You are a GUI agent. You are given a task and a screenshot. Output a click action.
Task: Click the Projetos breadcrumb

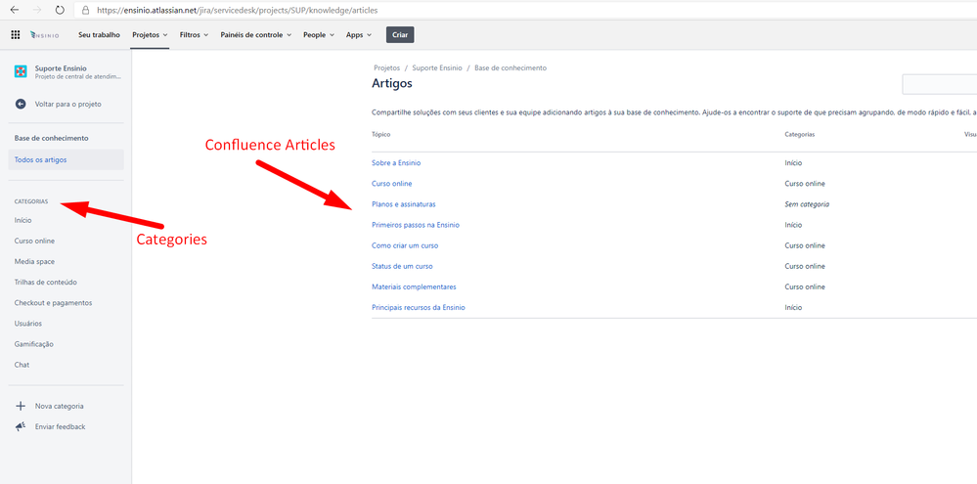[387, 67]
